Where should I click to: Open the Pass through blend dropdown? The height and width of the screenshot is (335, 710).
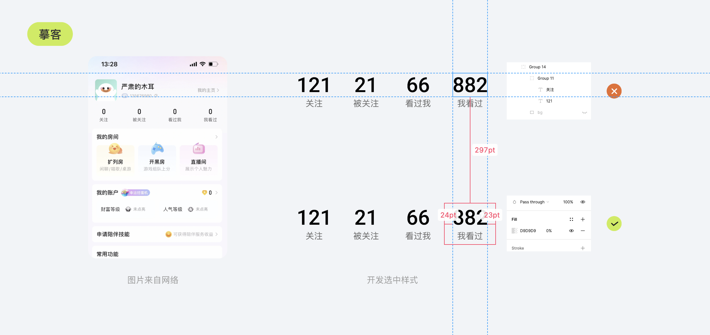534,202
